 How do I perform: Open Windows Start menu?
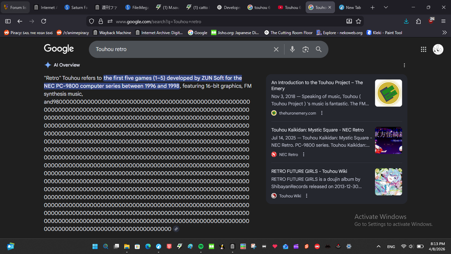click(95, 246)
